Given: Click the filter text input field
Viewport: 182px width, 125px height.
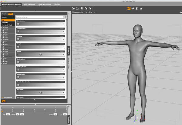Looking at the screenshot, I should [39, 17].
